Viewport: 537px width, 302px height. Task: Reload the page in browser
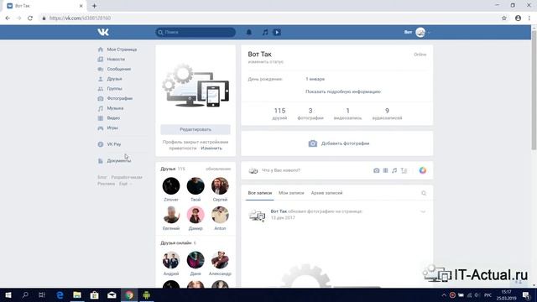point(30,18)
